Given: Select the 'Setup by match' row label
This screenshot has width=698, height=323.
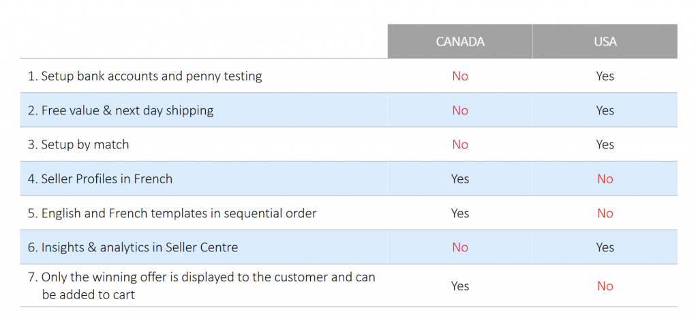Looking at the screenshot, I should click(78, 144).
